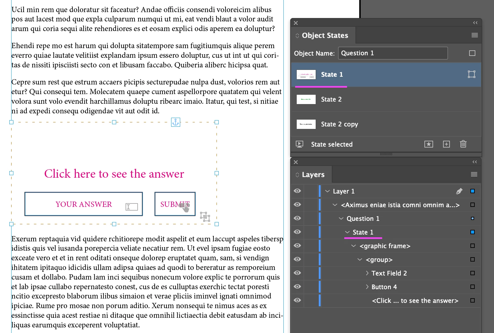Toggle visibility of Aximus eniae text frame
The width and height of the screenshot is (494, 333).
(x=297, y=205)
